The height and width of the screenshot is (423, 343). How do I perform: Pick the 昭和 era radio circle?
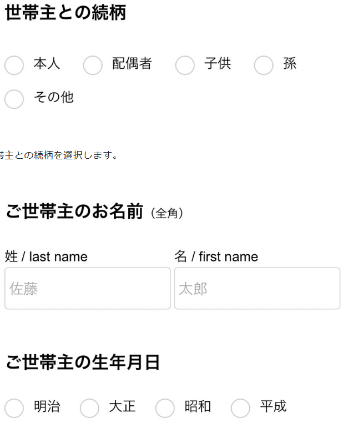(165, 408)
